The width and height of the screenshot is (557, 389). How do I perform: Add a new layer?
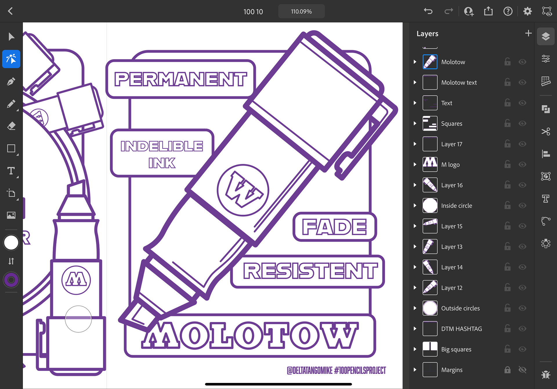pos(528,33)
